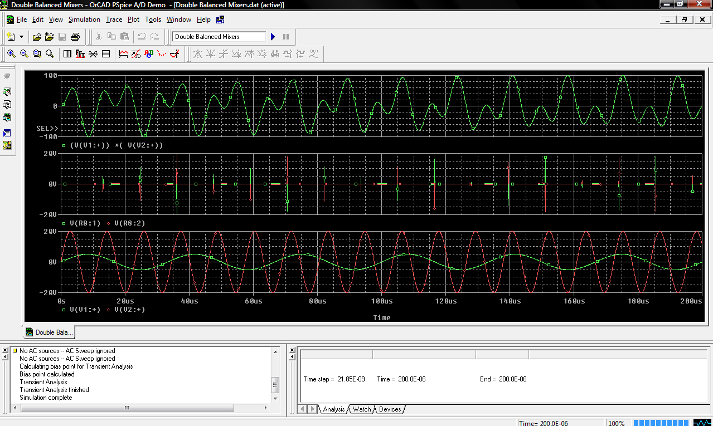
Task: Click the Zoom In magnifier icon
Action: 11,54
